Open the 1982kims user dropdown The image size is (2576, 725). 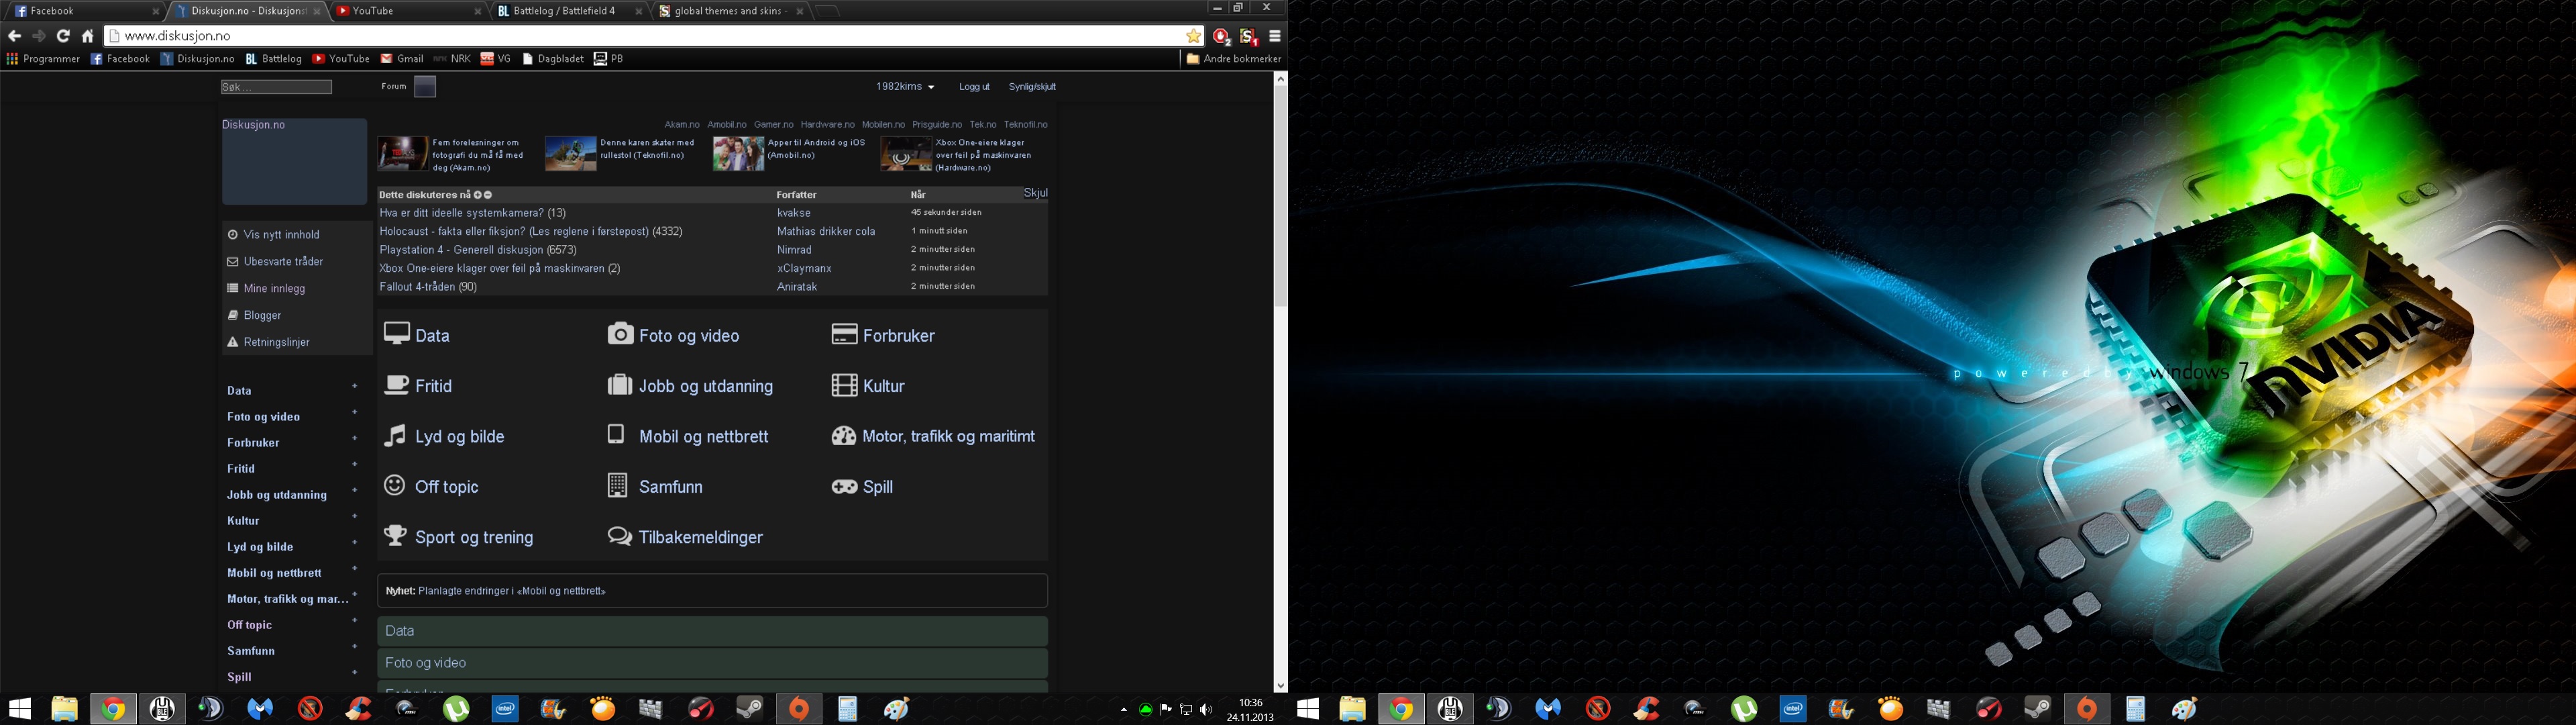coord(905,87)
